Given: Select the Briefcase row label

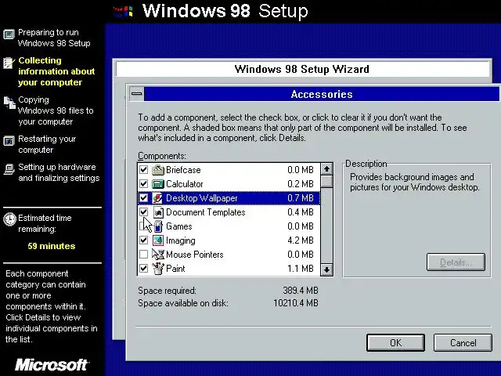Looking at the screenshot, I should 183,170.
